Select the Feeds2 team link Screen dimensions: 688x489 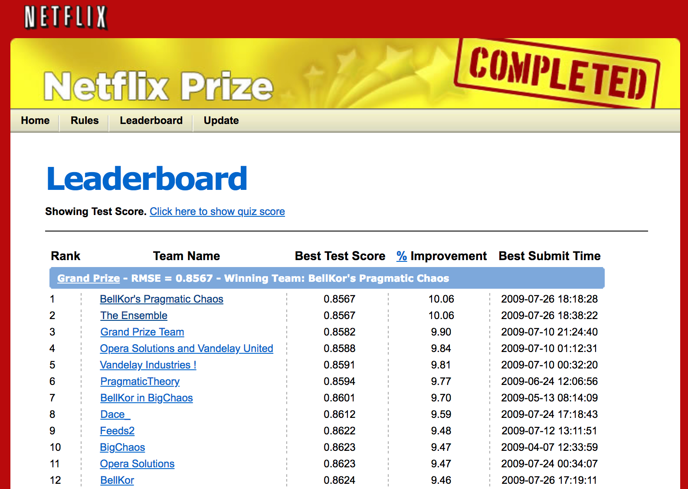117,431
